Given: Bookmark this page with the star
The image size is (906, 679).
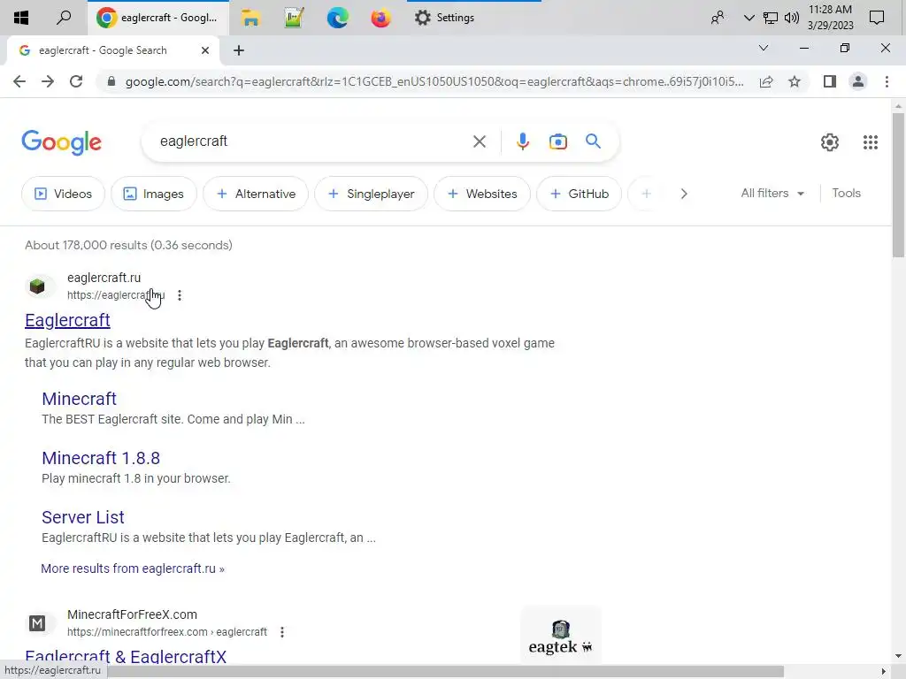Looking at the screenshot, I should (795, 81).
